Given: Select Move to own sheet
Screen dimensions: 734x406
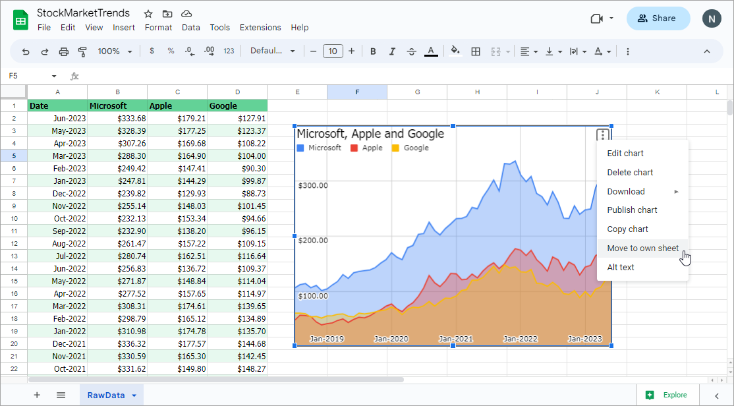Looking at the screenshot, I should pos(642,248).
